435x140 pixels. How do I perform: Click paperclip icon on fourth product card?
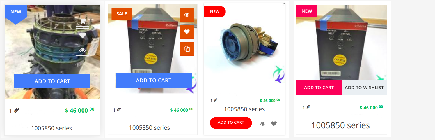coord(308,107)
